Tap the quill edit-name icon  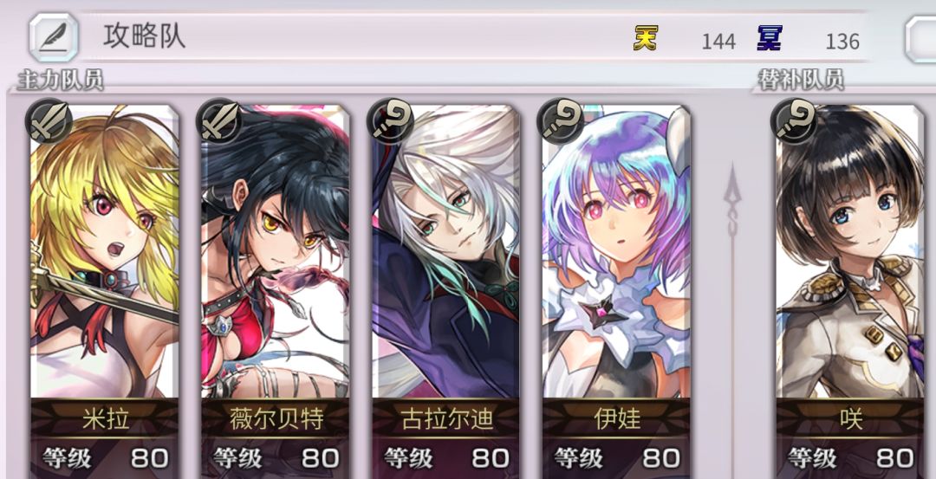55,37
